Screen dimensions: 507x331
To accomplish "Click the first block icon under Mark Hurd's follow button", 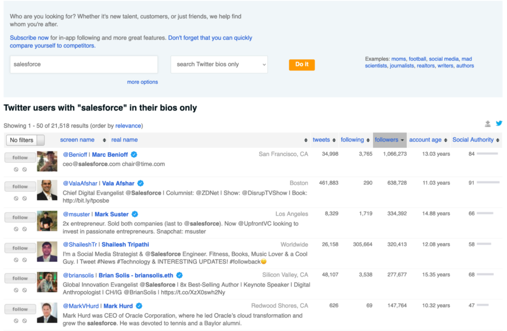I will tap(16, 321).
